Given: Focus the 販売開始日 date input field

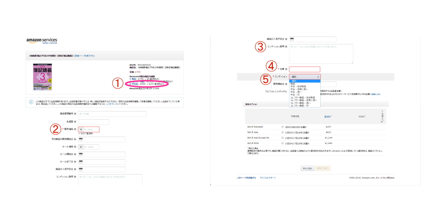Looking at the screenshot, I should 328,84.
